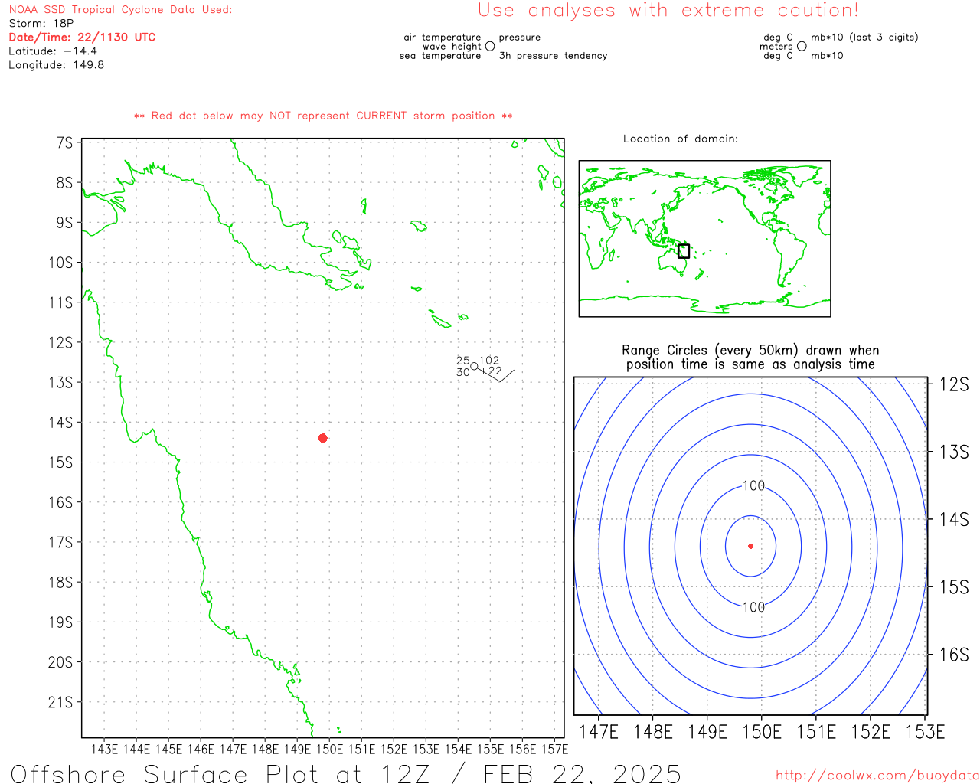Click the '147E' label under range circle plot
Screen dimensions: 980x784
coord(599,732)
